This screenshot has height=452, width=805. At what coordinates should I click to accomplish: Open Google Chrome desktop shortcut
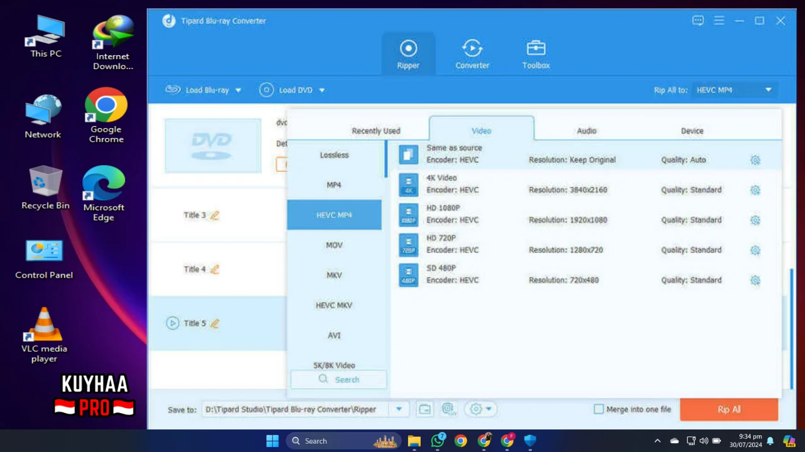[x=106, y=116]
